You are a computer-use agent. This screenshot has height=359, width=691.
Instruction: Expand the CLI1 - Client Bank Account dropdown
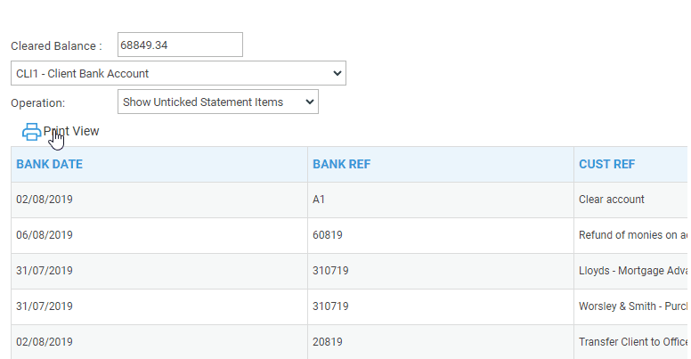pyautogui.click(x=178, y=73)
